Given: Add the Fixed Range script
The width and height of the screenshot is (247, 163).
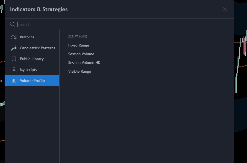Looking at the screenshot, I should click(79, 45).
